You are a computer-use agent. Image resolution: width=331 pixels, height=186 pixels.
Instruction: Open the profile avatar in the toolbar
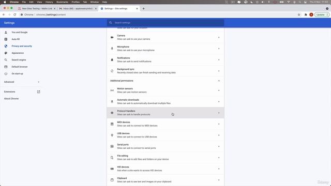pyautogui.click(x=311, y=14)
